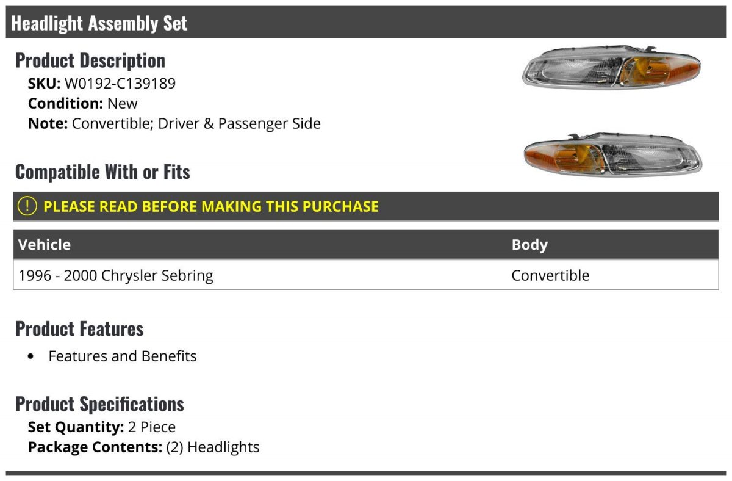Click PLEASE READ BEFORE MAKING THIS PURCHASE banner
The width and height of the screenshot is (732, 481).
click(366, 206)
